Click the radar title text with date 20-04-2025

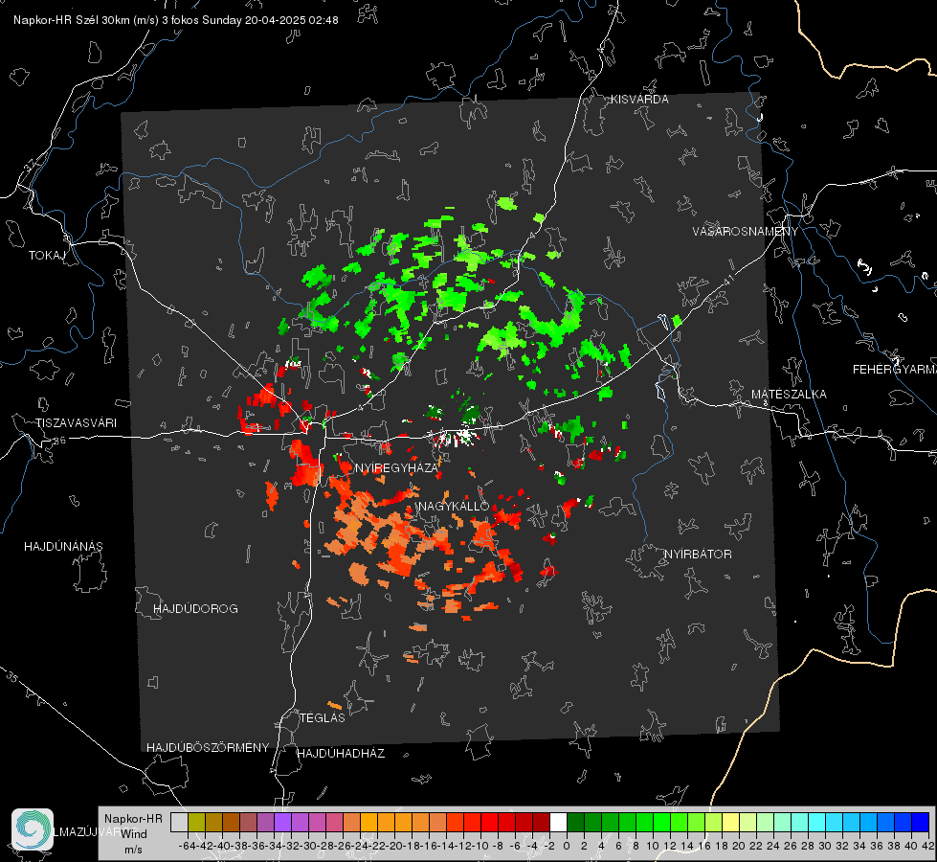coord(176,20)
